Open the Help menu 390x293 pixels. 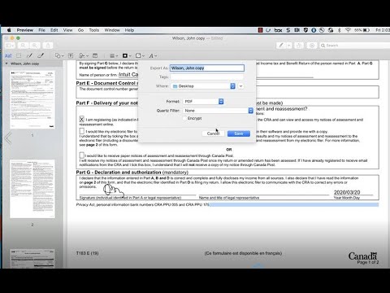tap(129, 30)
